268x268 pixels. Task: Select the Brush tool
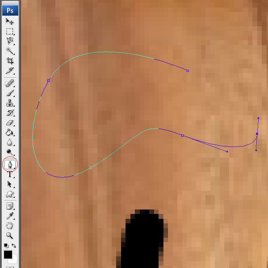pos(9,93)
